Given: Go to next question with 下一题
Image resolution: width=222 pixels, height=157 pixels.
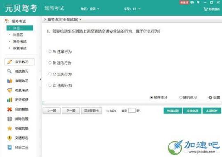Looking at the screenshot, I should click(71, 111).
